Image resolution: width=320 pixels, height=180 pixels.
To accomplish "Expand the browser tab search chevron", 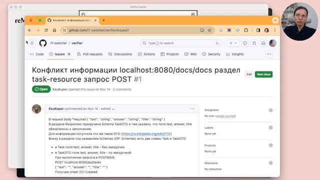I will [x=275, y=20].
